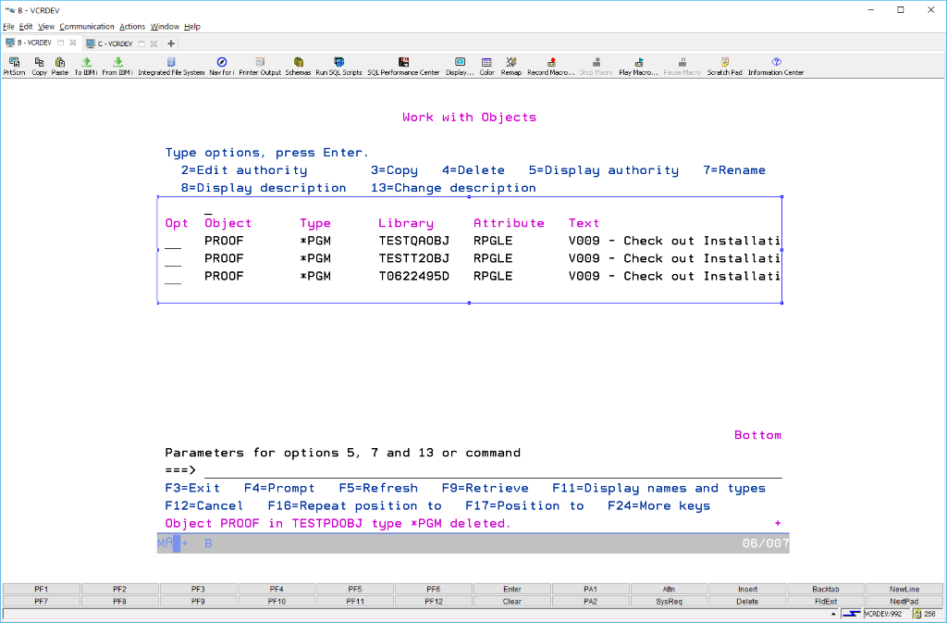Click the Clear keypad button
Viewport: 947px width, 623px height.
pyautogui.click(x=512, y=602)
